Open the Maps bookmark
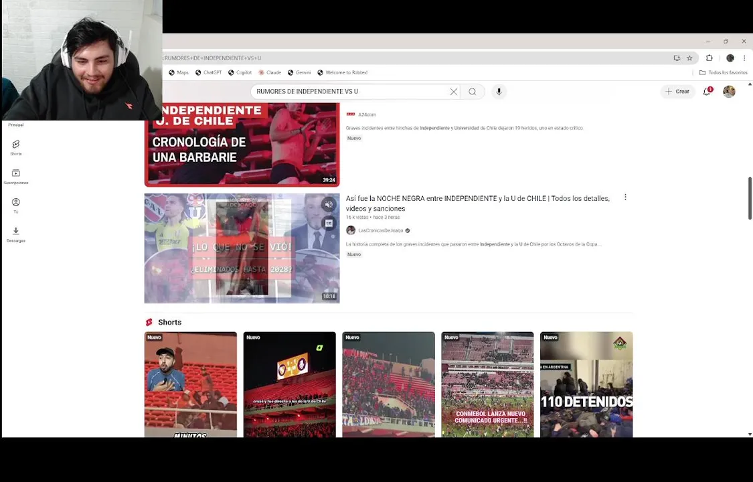This screenshot has width=753, height=482. (x=179, y=72)
